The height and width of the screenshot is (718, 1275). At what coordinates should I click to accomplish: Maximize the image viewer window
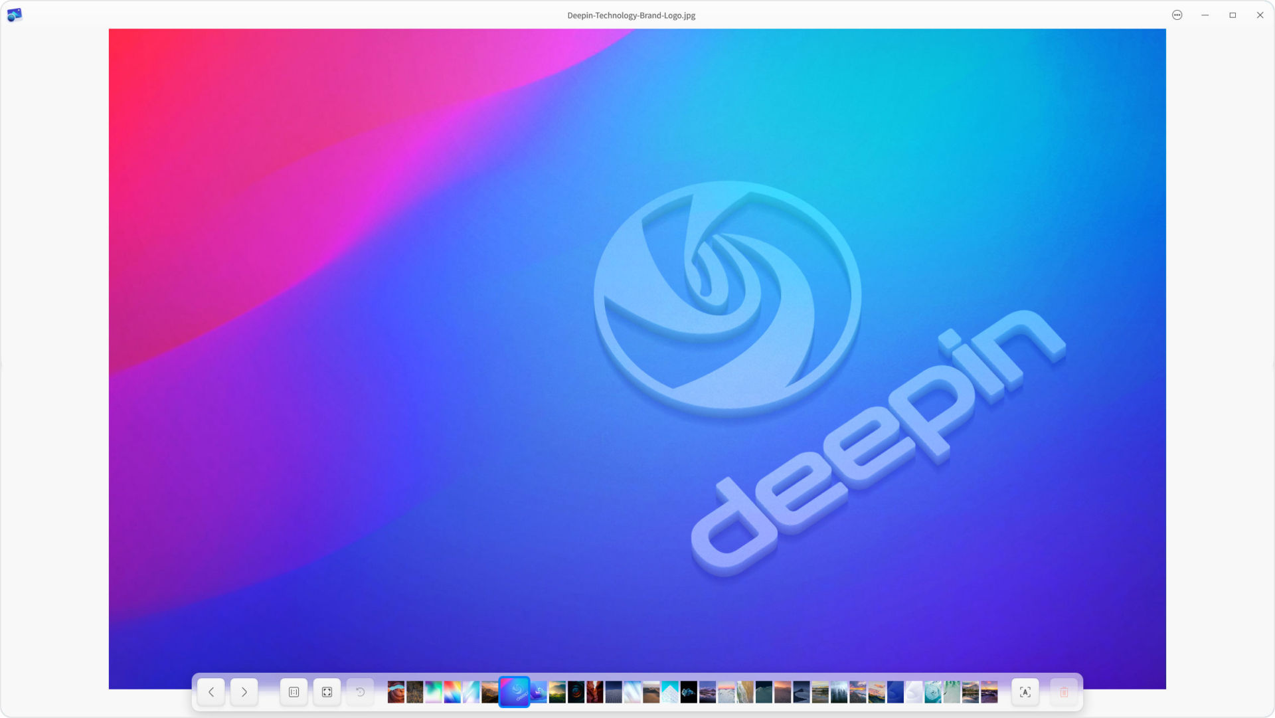[x=1232, y=15]
